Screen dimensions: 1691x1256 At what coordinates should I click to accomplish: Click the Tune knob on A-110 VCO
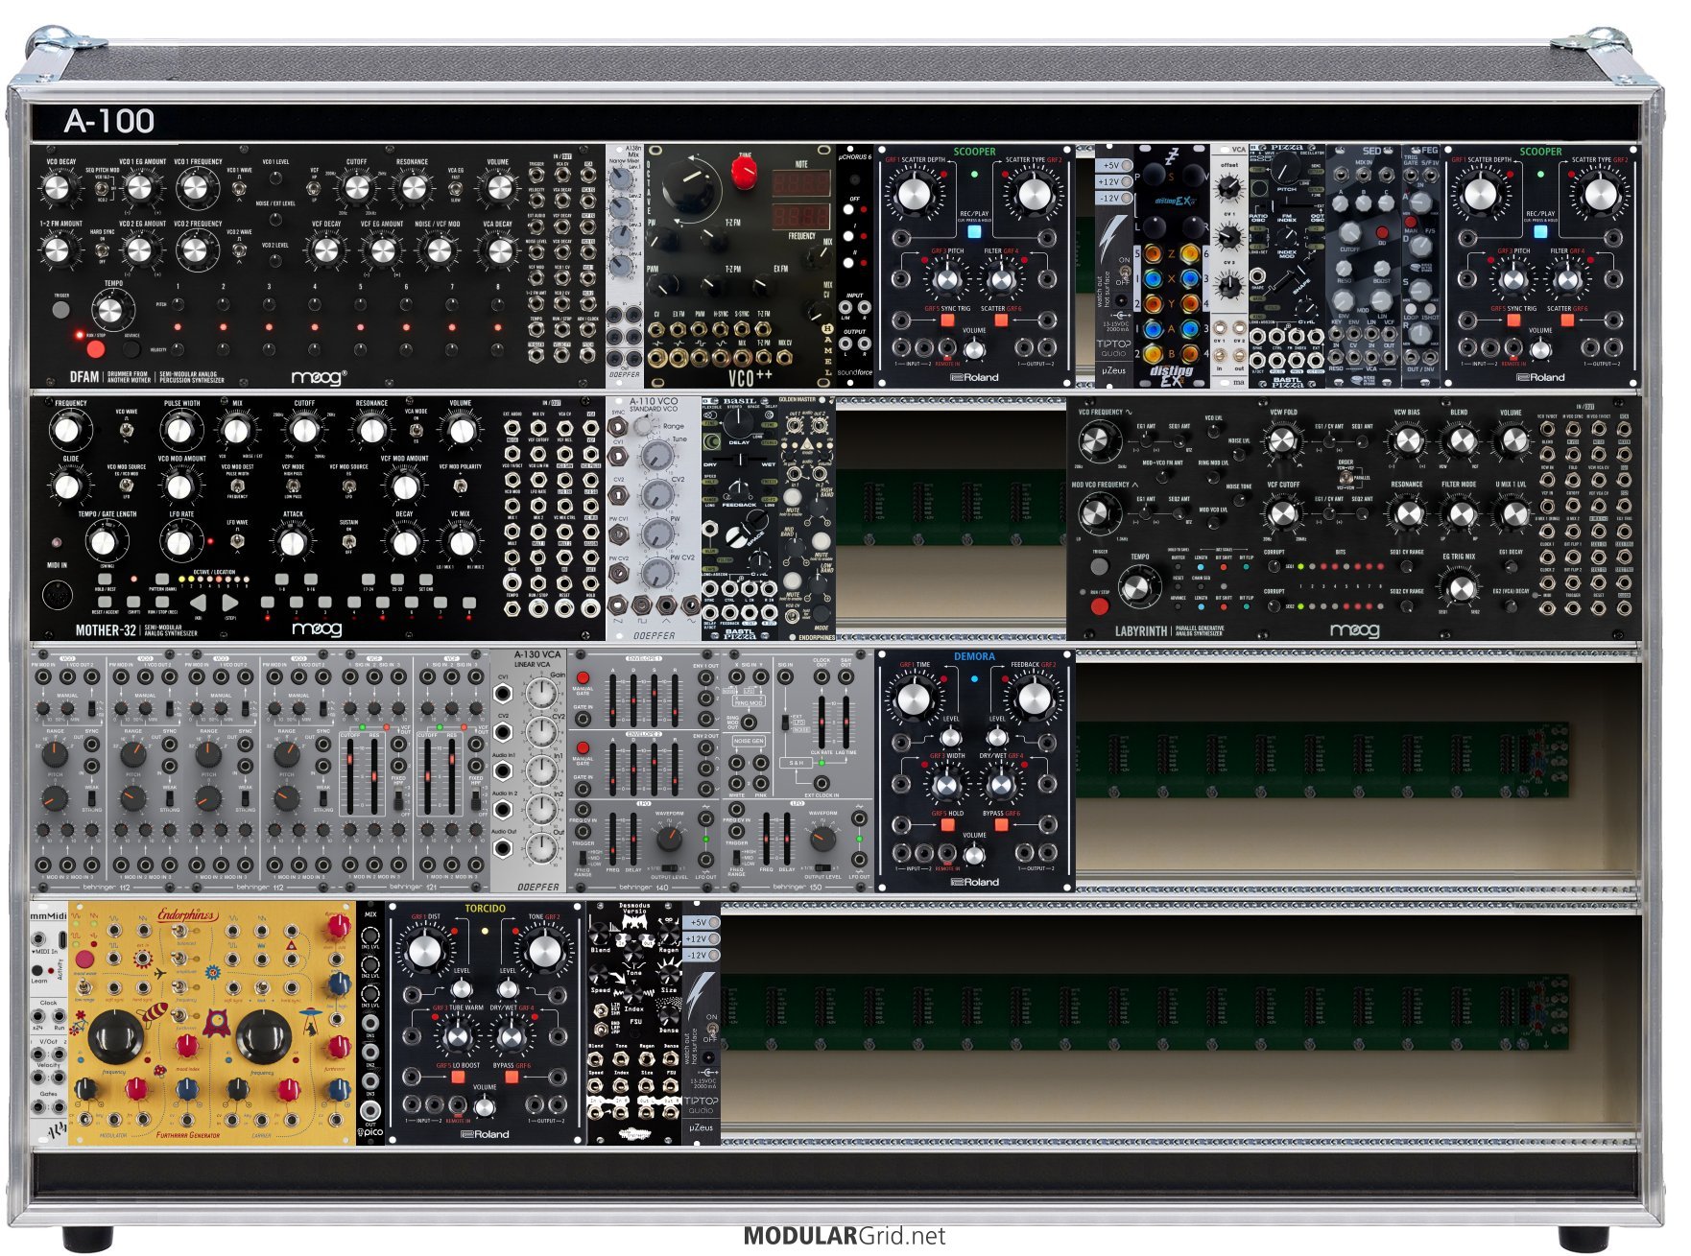pos(656,455)
